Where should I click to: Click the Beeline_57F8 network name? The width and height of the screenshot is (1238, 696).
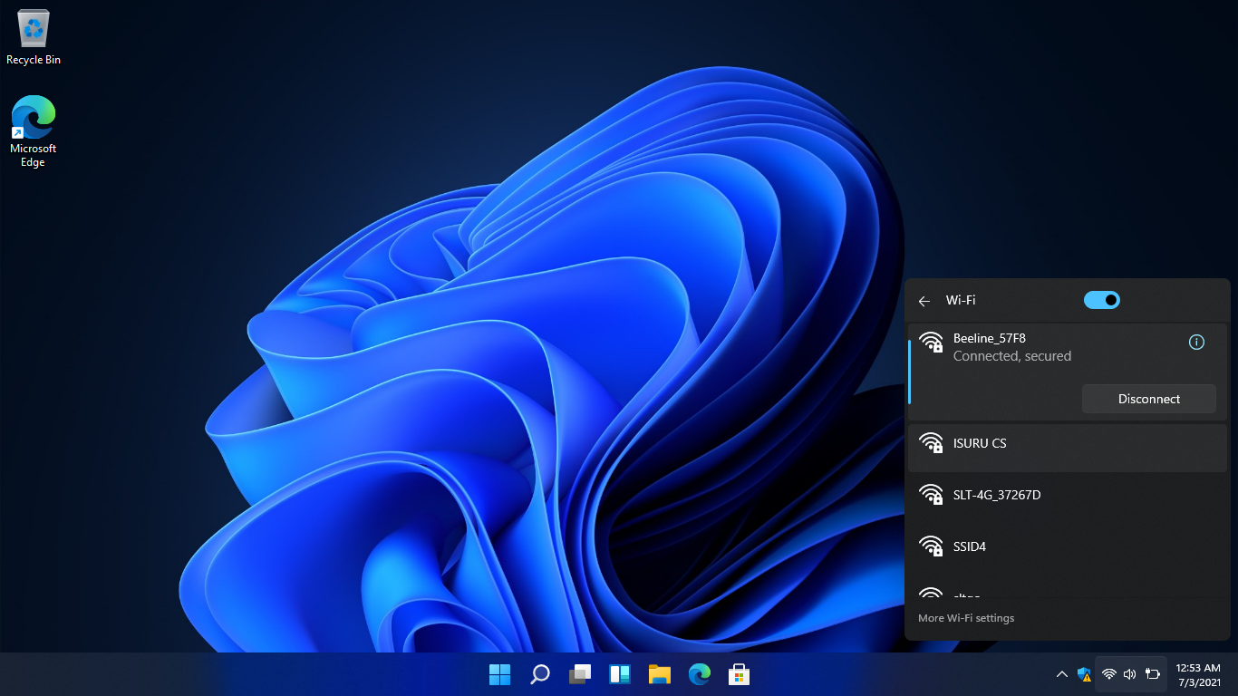[x=991, y=338]
